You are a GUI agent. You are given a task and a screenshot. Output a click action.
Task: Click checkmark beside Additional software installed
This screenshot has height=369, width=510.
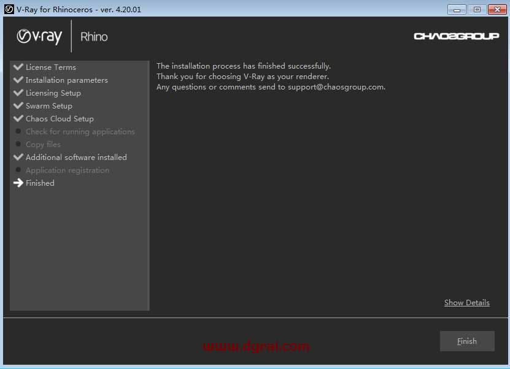click(18, 157)
